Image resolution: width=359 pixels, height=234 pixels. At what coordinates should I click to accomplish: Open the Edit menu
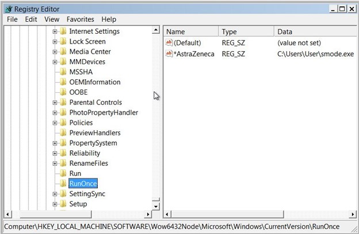tap(31, 19)
